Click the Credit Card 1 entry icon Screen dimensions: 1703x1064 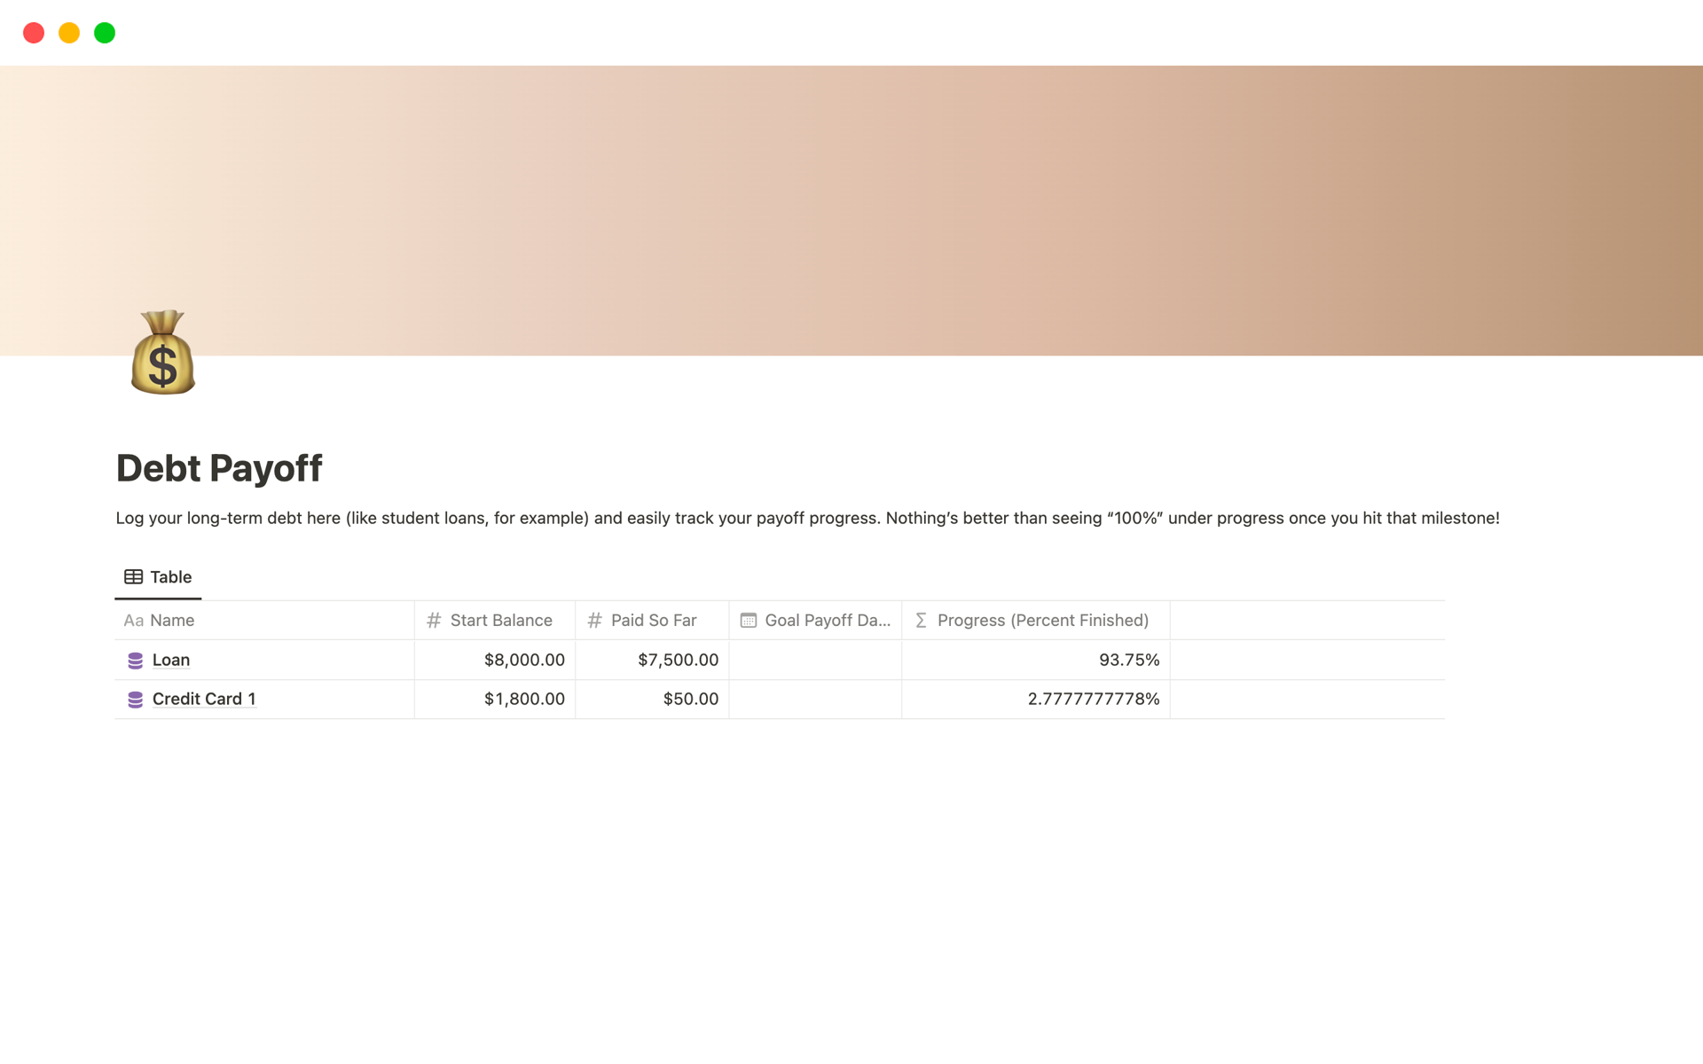(136, 699)
